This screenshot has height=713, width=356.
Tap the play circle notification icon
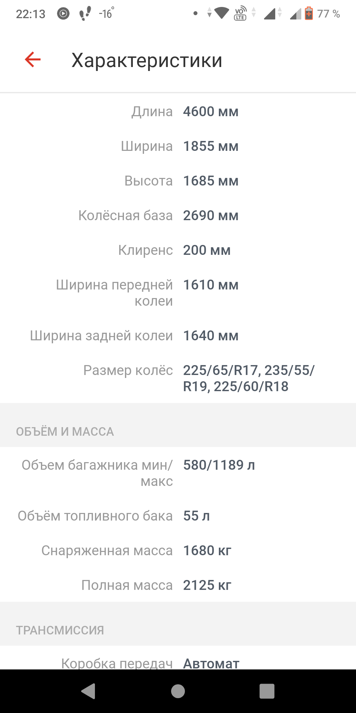pos(63,14)
